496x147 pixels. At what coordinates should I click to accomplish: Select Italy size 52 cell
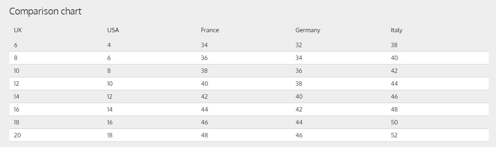coord(394,135)
